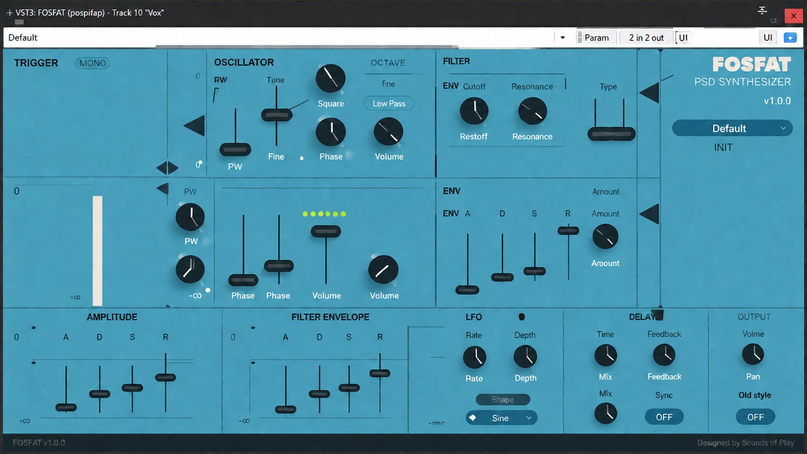The height and width of the screenshot is (454, 807).
Task: Turn the oscillator Square waveform knob
Action: (330, 78)
